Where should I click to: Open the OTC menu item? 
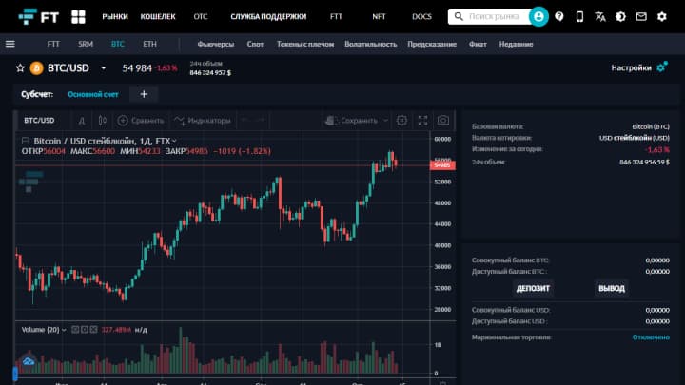tap(201, 16)
